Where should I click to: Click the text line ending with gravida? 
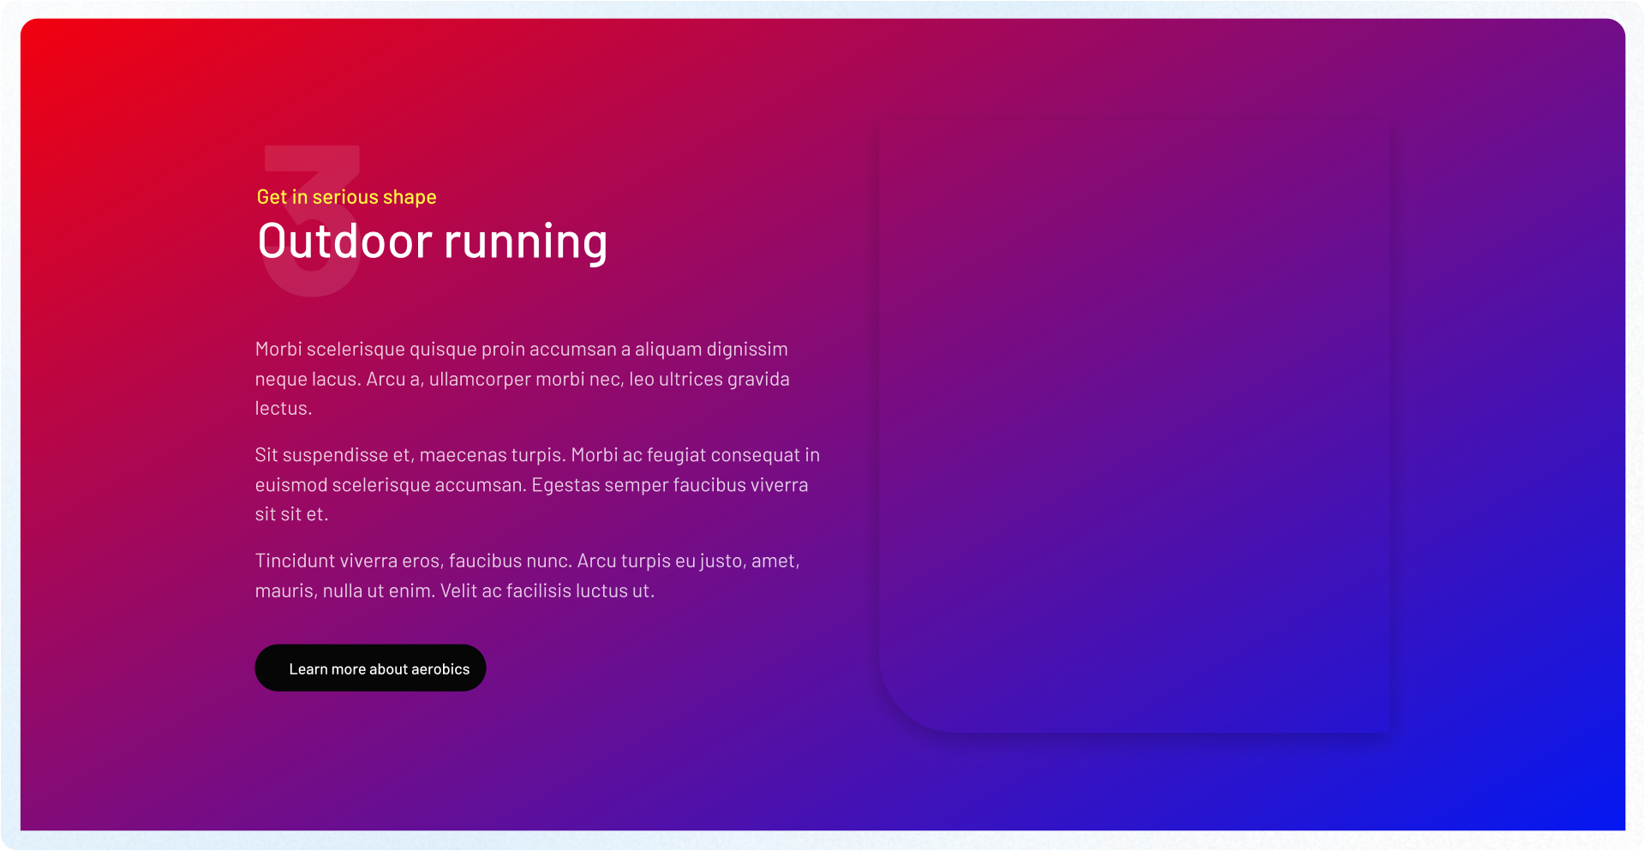tap(522, 379)
